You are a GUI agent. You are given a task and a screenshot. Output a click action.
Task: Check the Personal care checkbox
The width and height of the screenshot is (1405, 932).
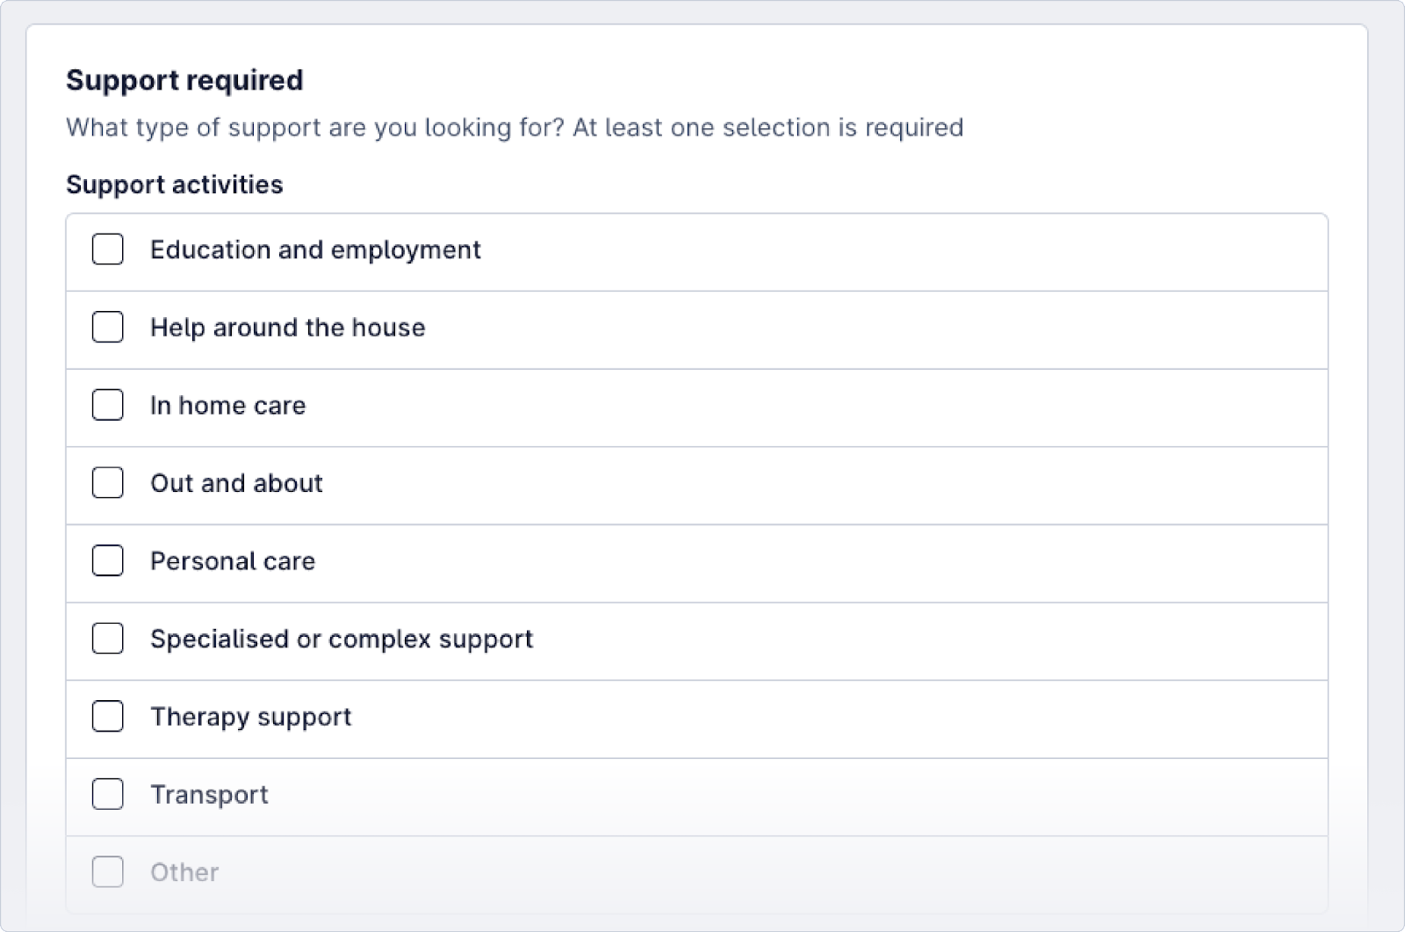click(x=107, y=561)
